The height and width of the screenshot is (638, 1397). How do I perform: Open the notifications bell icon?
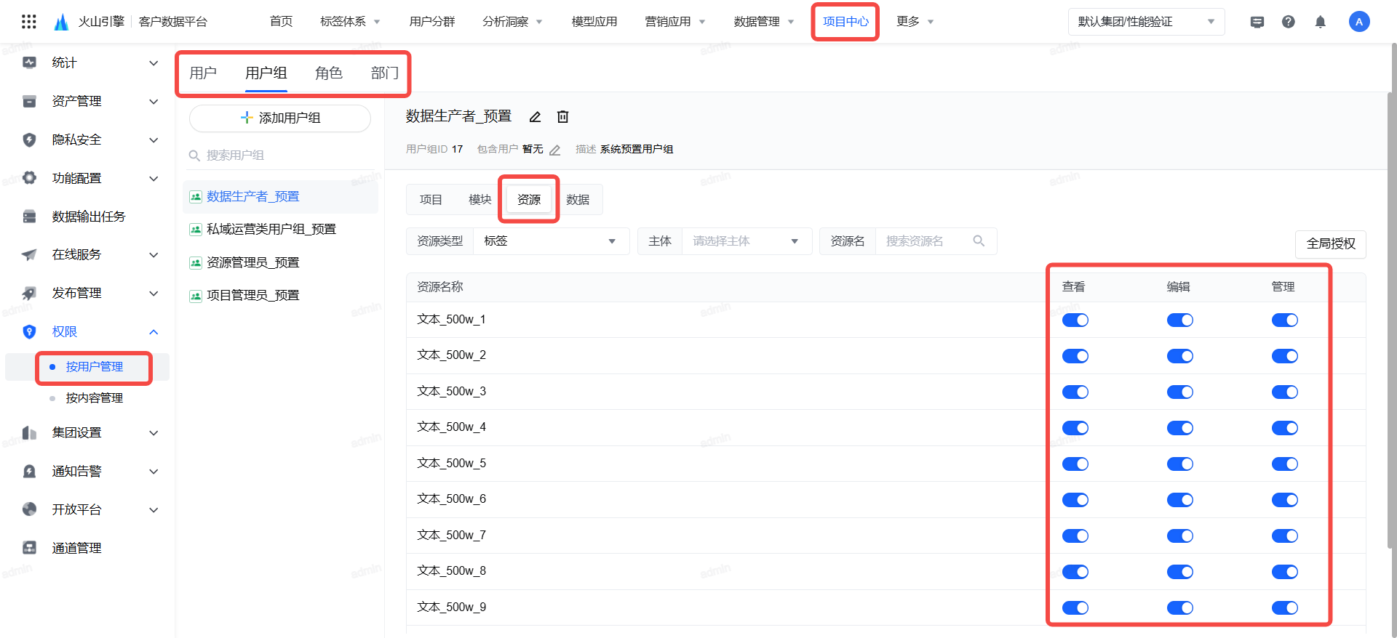pyautogui.click(x=1320, y=22)
